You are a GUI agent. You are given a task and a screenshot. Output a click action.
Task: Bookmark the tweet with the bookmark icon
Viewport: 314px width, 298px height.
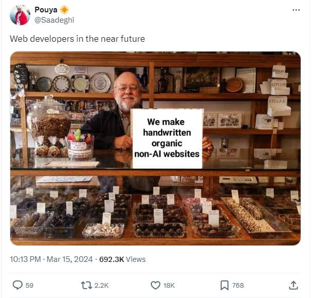224,285
